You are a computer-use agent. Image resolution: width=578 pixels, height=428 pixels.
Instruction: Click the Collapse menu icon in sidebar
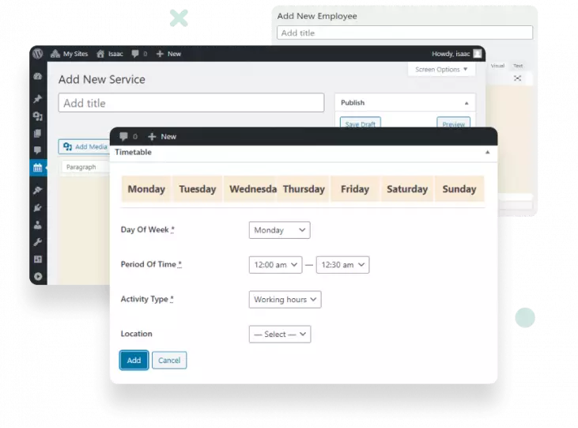click(38, 276)
